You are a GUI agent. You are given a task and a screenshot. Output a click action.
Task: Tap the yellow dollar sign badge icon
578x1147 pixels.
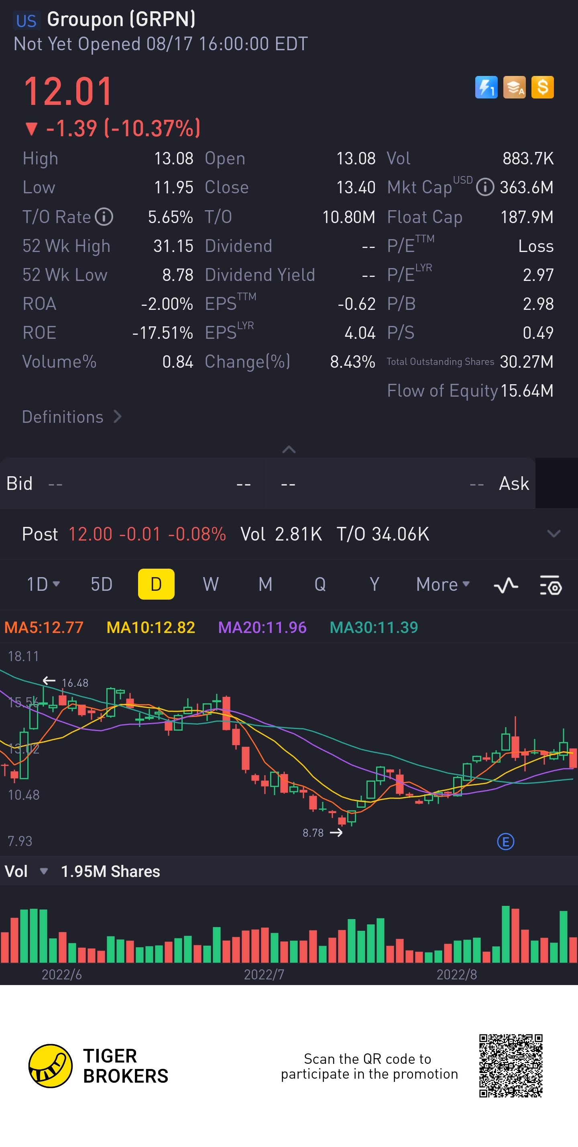[x=543, y=87]
